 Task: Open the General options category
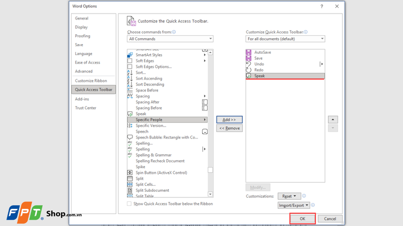click(x=82, y=18)
